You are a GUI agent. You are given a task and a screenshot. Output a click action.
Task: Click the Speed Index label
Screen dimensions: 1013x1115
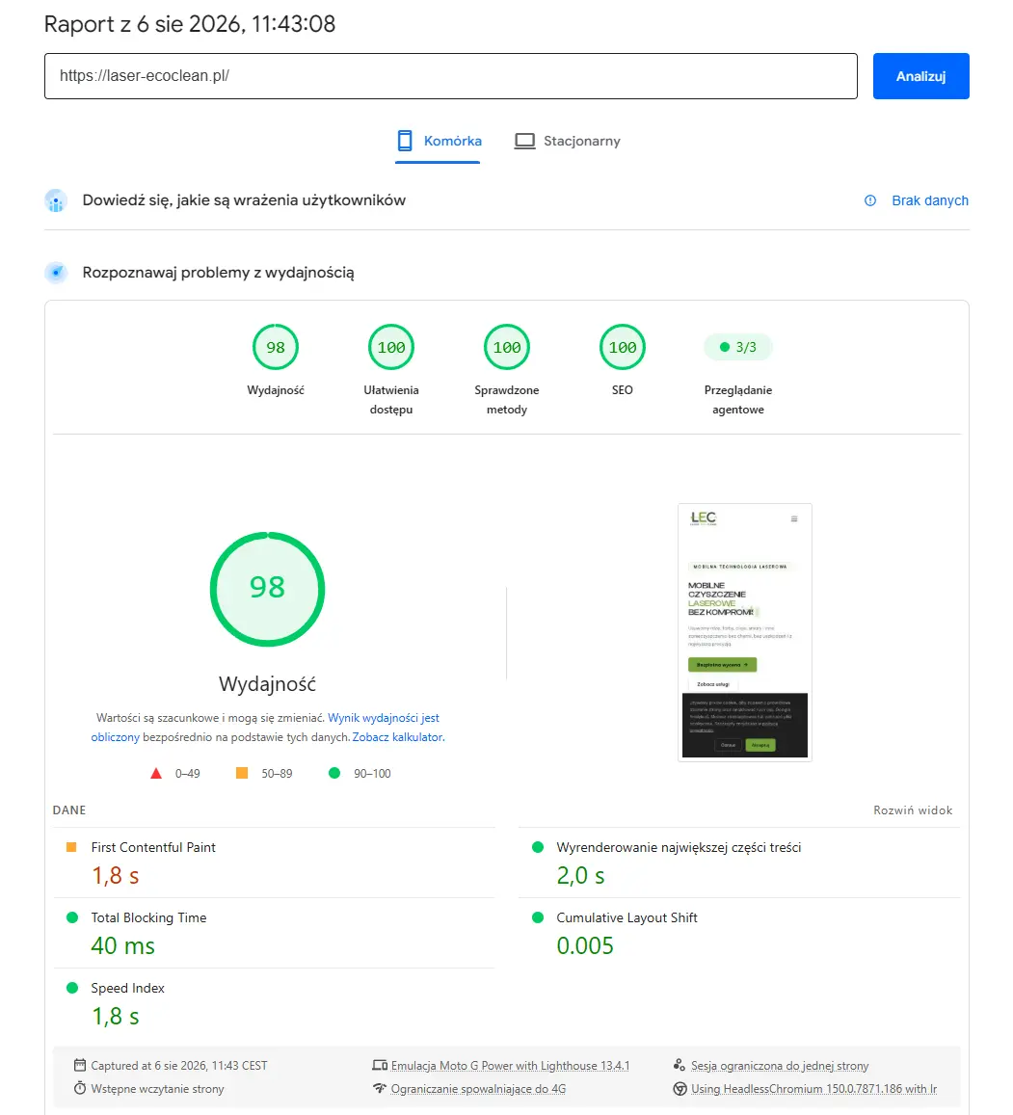click(x=127, y=989)
